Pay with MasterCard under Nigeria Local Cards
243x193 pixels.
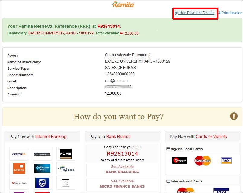[203, 161]
